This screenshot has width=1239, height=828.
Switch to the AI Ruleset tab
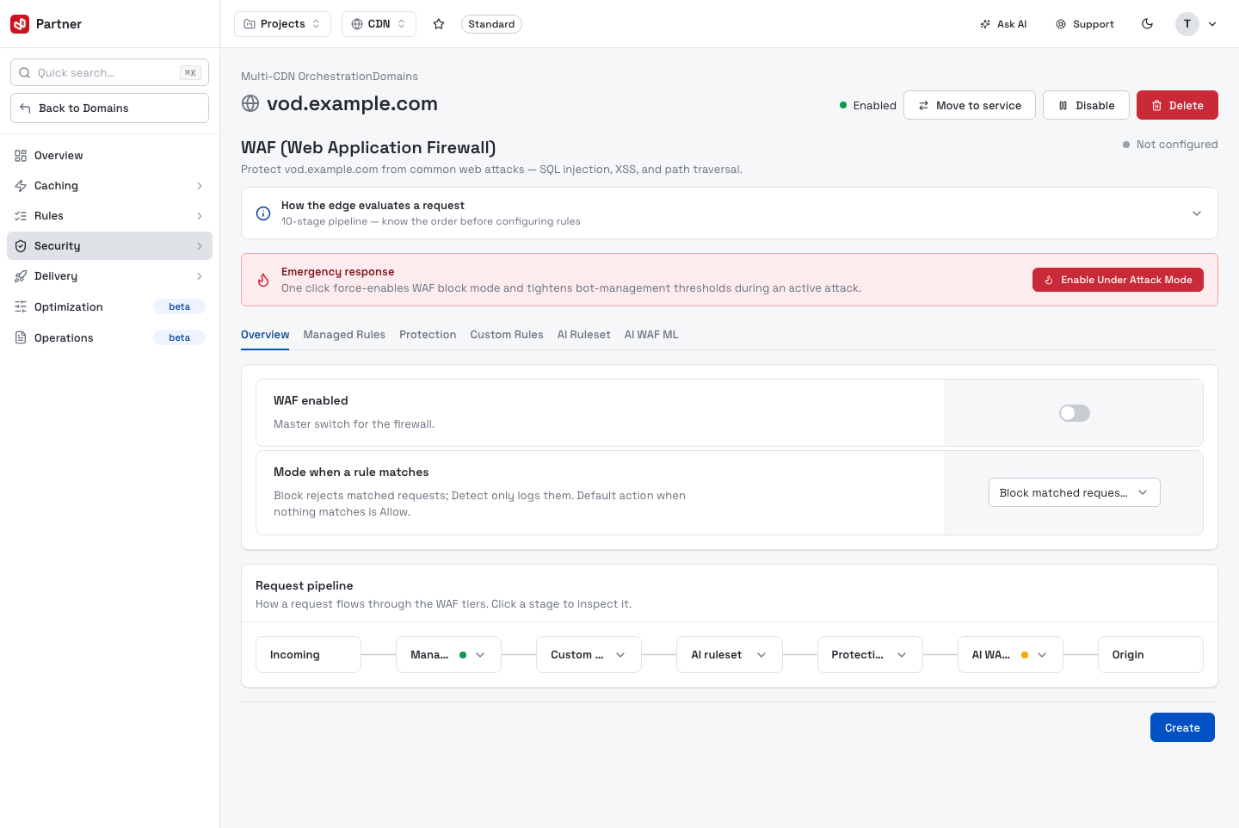pyautogui.click(x=584, y=335)
